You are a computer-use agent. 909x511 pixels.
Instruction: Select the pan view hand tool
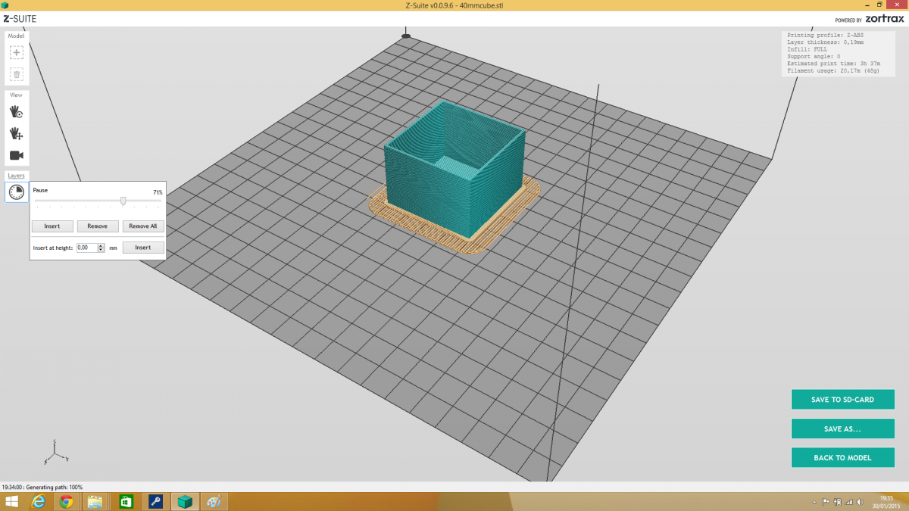click(x=17, y=133)
